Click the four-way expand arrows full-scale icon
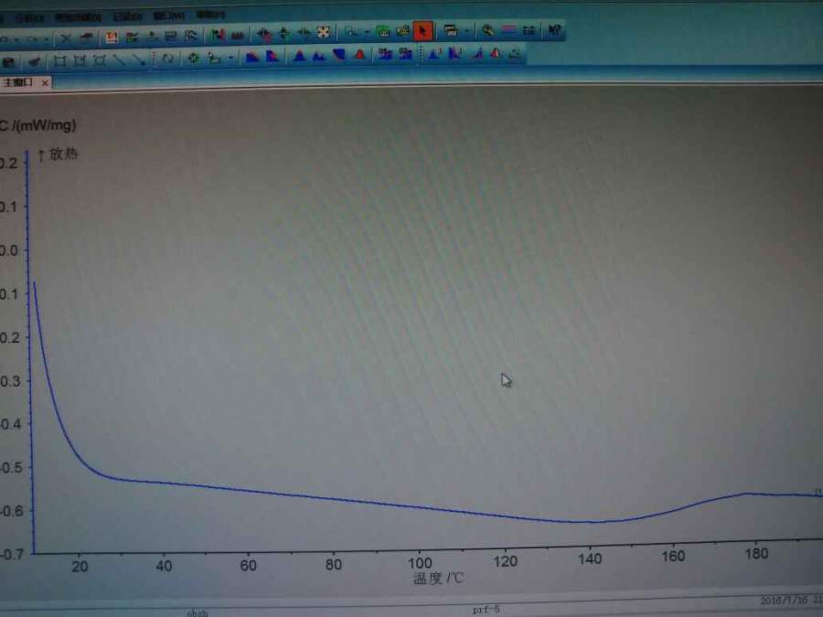This screenshot has width=823, height=617. pyautogui.click(x=324, y=33)
